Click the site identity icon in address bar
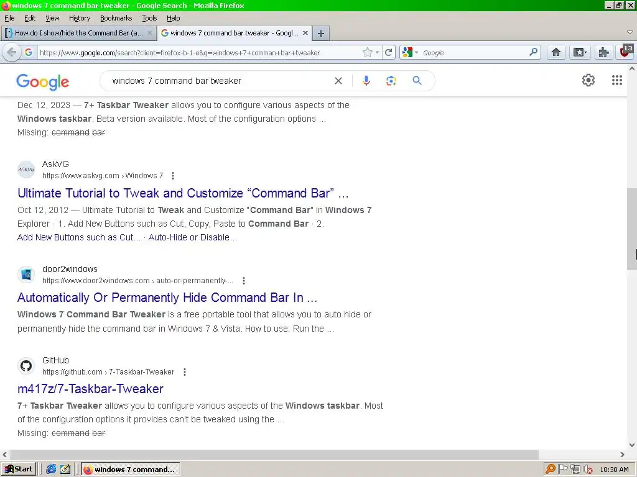 [x=29, y=52]
